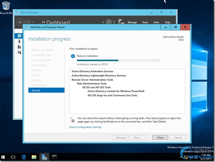Open the Help menu
The image size is (215, 162).
[167, 22]
